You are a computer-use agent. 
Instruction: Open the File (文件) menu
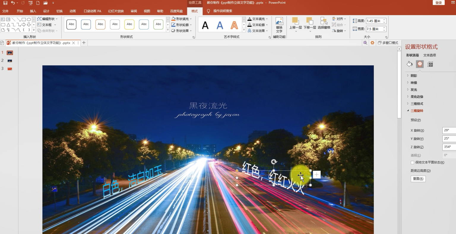point(6,11)
